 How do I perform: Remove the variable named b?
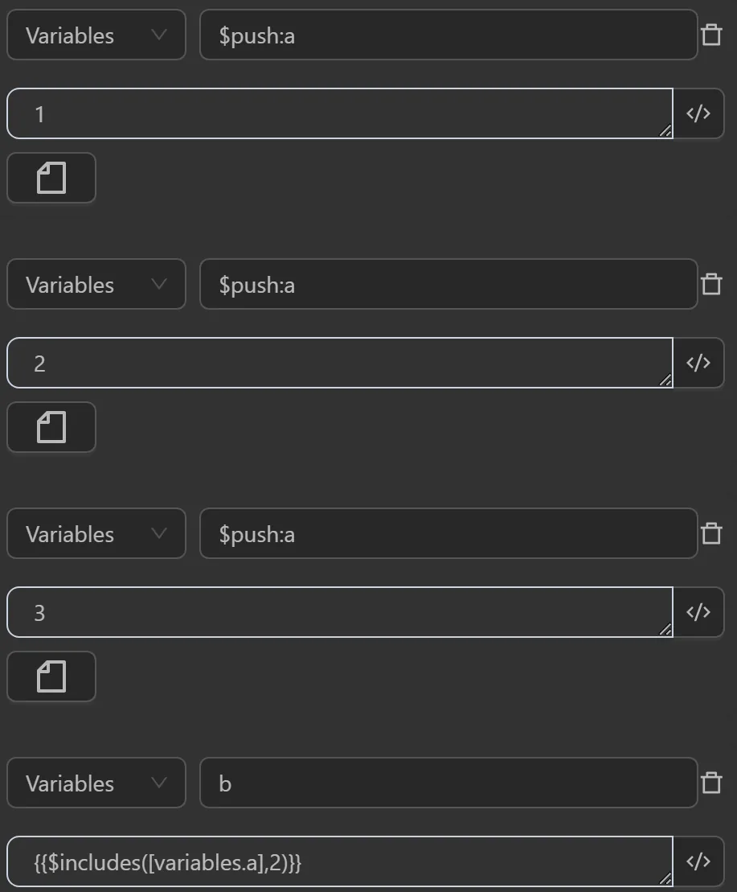click(711, 783)
